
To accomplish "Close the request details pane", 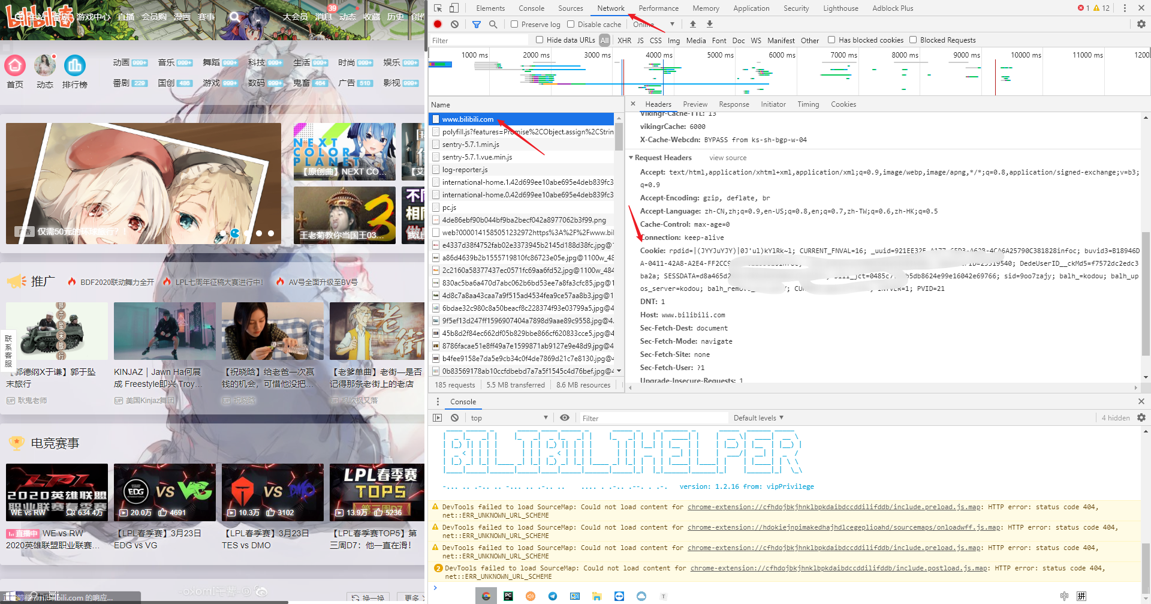I will (x=633, y=104).
